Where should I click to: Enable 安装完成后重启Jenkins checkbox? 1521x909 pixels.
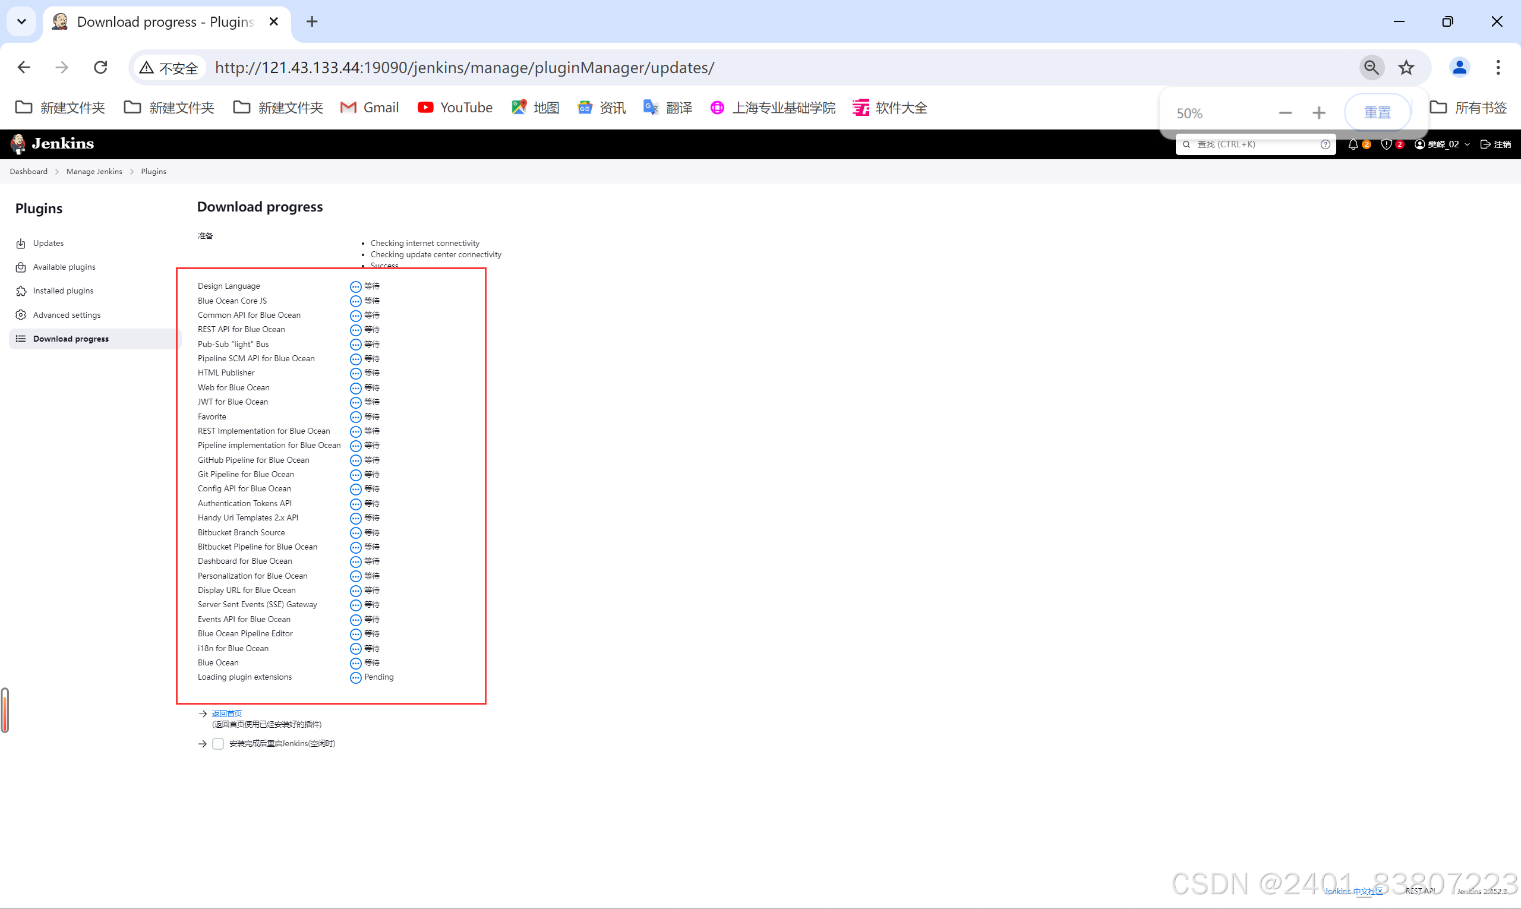[x=217, y=744]
